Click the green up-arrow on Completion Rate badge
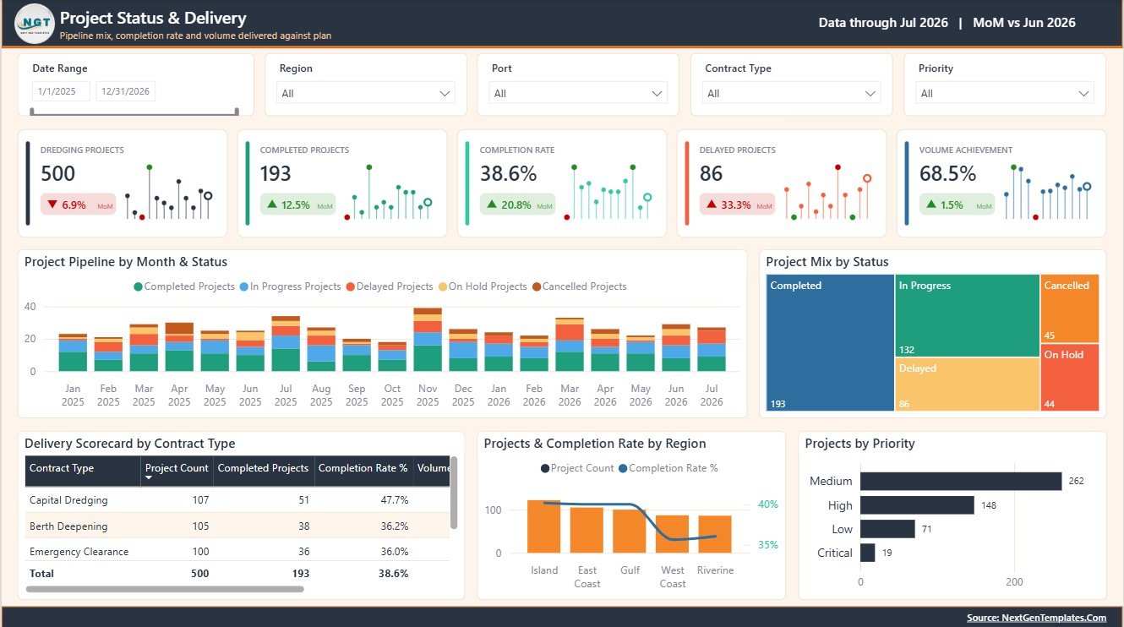Image resolution: width=1124 pixels, height=627 pixels. pos(492,204)
